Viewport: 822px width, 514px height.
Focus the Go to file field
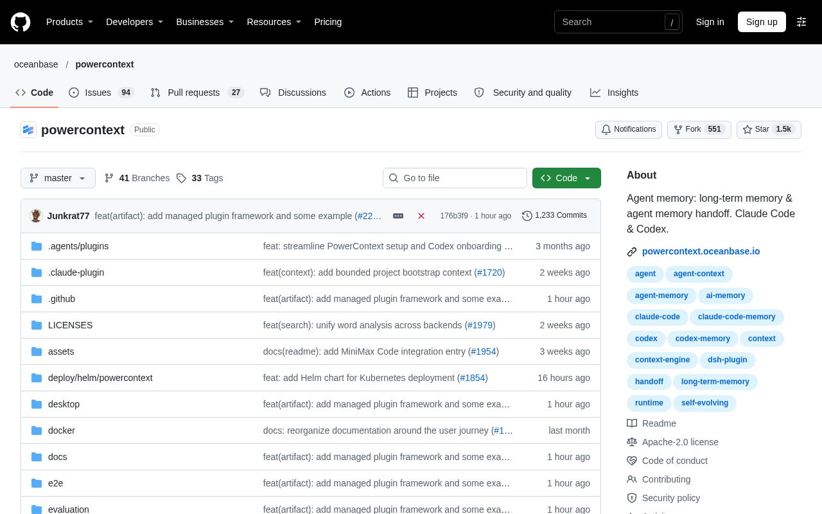[x=455, y=178]
